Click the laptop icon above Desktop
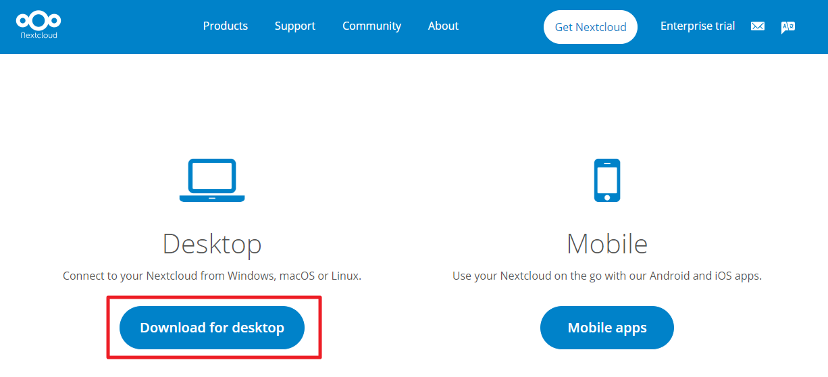The height and width of the screenshot is (377, 828). tap(212, 180)
